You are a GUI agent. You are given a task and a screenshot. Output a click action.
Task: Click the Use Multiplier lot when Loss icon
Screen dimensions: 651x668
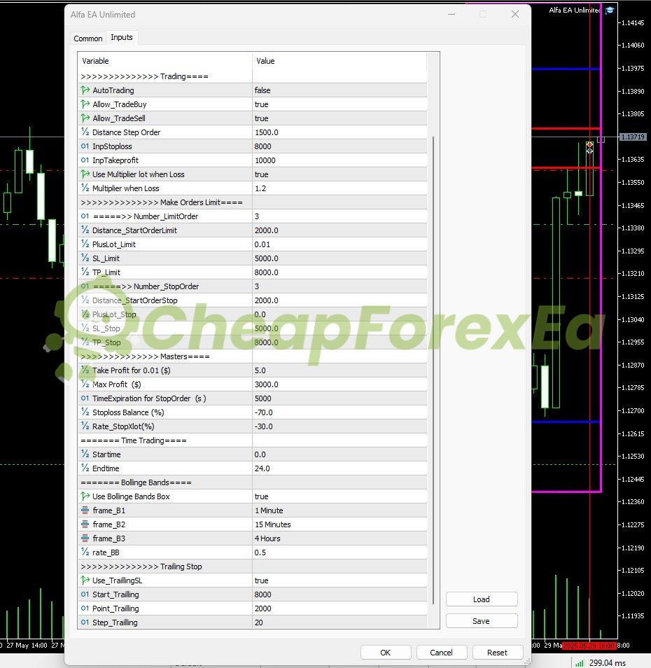pos(85,174)
